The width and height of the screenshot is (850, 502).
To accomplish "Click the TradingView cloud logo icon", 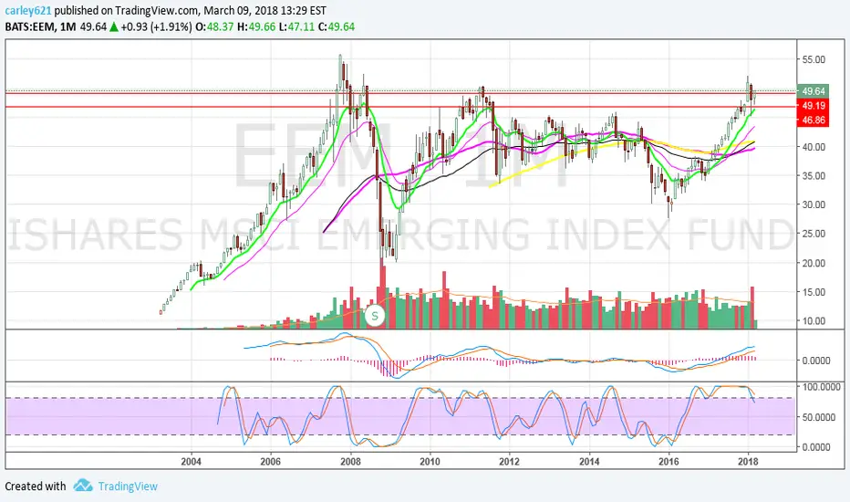I will [83, 486].
